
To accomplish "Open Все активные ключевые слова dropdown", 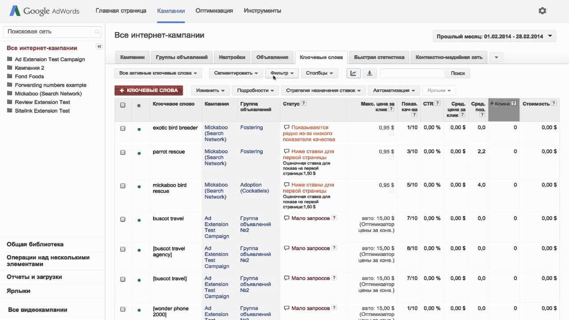I will (158, 73).
